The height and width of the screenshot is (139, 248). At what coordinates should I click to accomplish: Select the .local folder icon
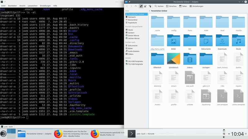(222, 22)
